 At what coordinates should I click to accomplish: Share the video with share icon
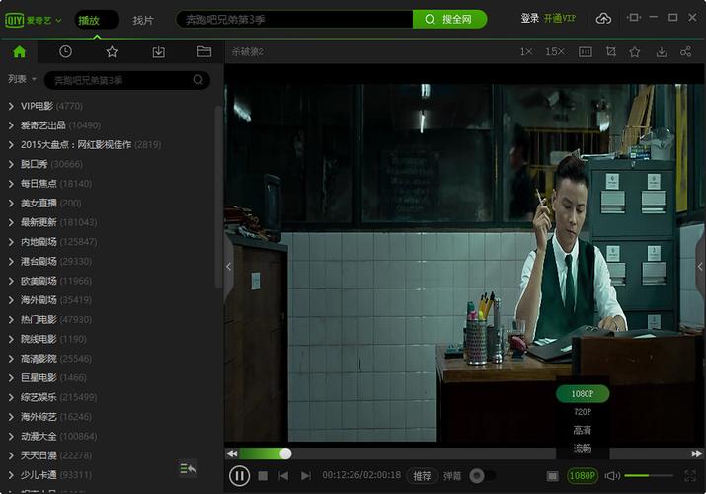[x=685, y=52]
